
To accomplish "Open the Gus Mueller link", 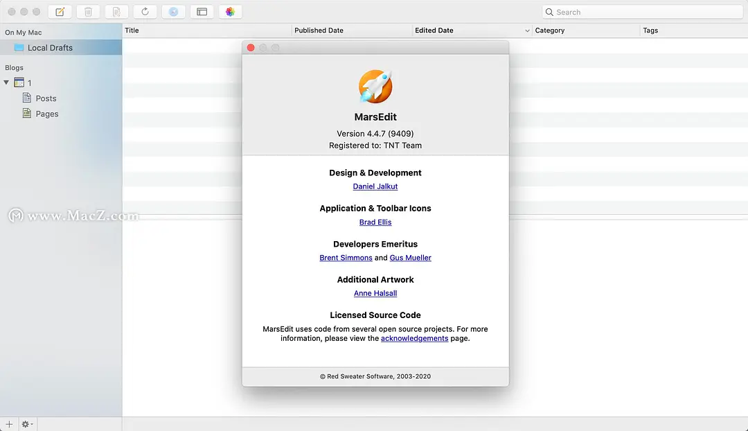I will (410, 258).
